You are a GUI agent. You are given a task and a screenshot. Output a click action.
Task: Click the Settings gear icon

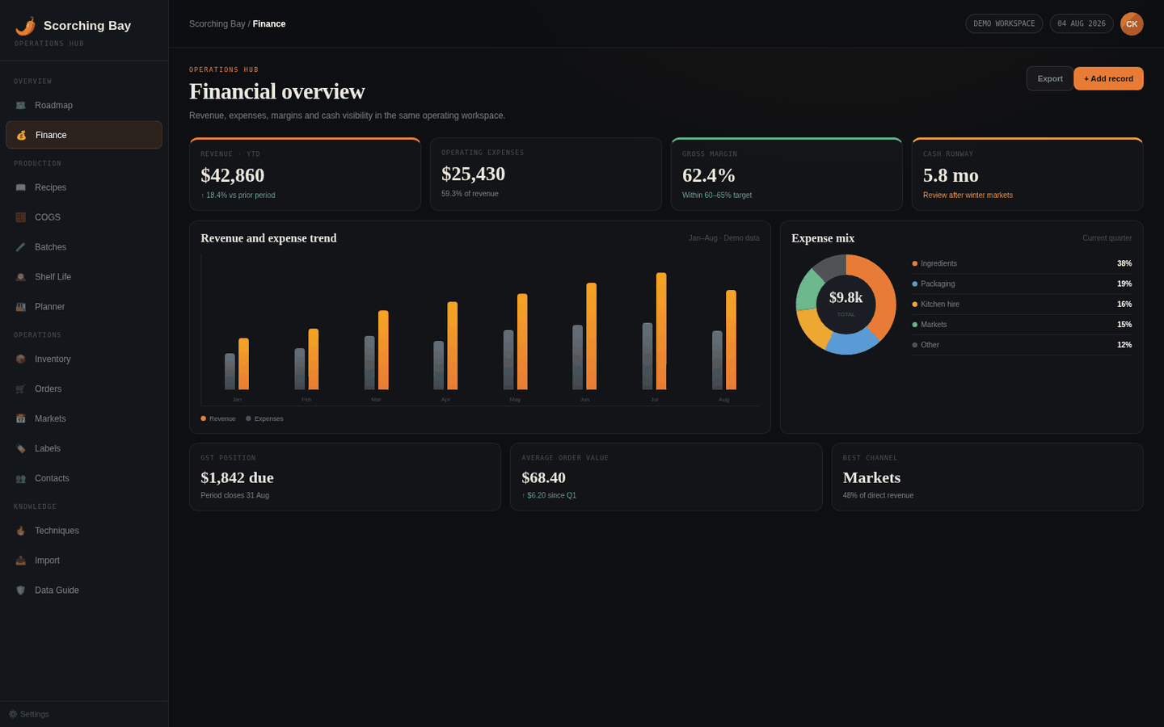tap(13, 714)
